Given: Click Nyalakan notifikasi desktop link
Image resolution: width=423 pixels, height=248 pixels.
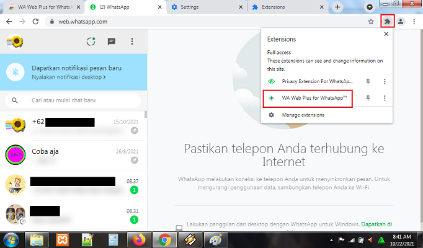Looking at the screenshot, I should pyautogui.click(x=69, y=77).
